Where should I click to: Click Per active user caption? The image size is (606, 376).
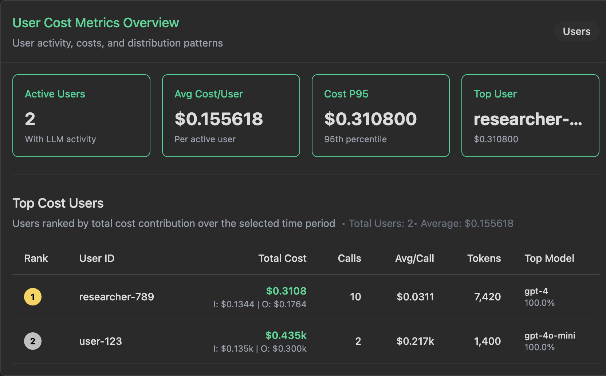tap(205, 139)
